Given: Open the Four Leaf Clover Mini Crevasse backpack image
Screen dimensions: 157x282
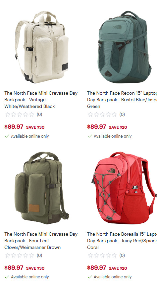Looking at the screenshot, I should 42,188.
